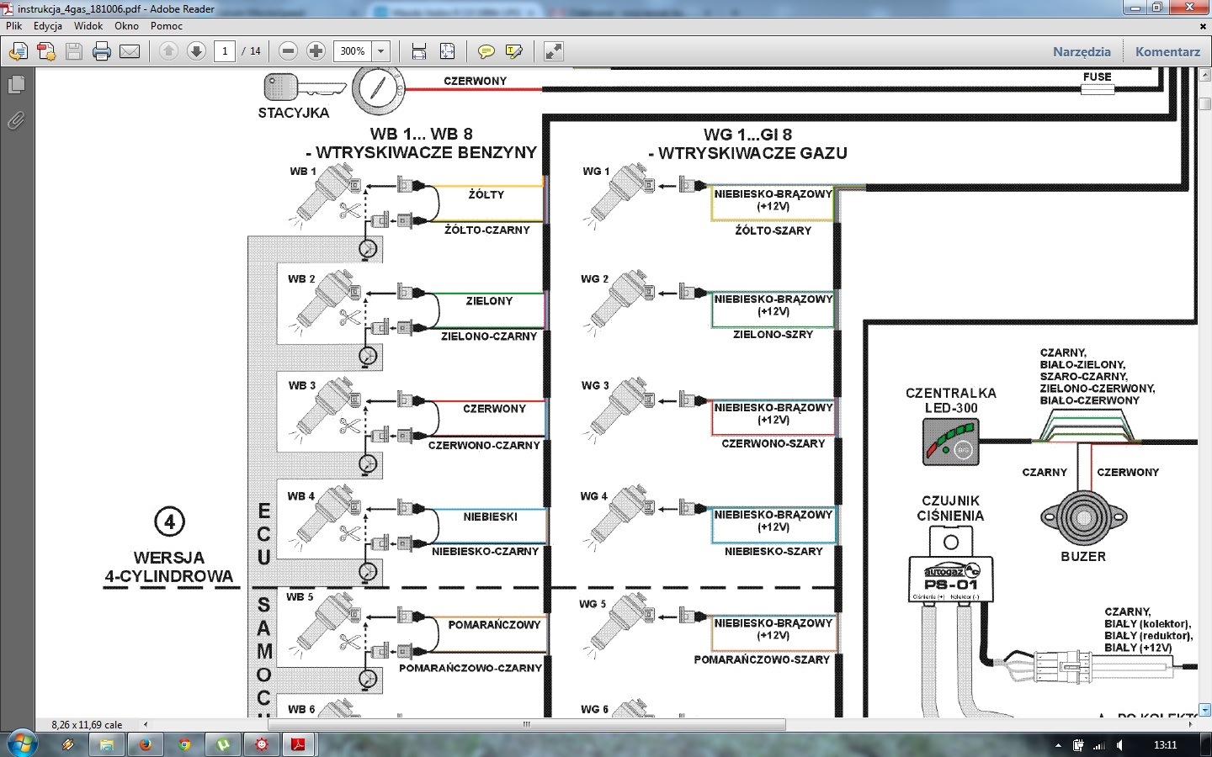The height and width of the screenshot is (757, 1212).
Task: Zoom in using the plus button
Action: [316, 51]
